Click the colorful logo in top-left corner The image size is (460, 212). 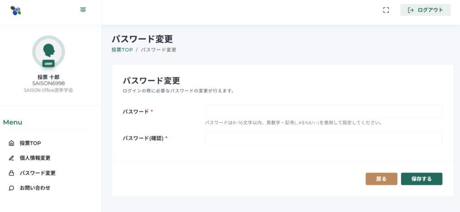point(16,10)
